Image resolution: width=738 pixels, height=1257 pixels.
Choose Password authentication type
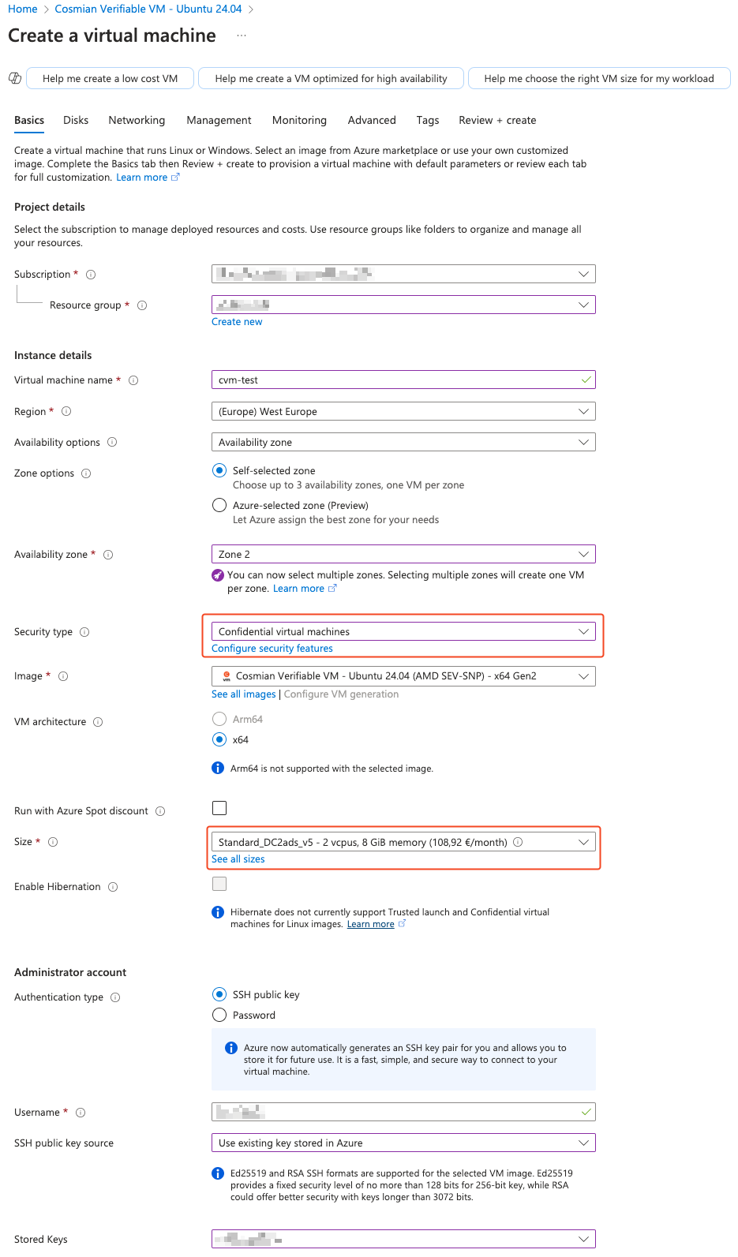tap(219, 1015)
